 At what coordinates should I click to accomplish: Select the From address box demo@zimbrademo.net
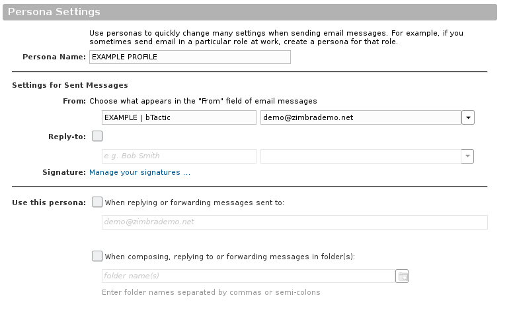click(361, 117)
